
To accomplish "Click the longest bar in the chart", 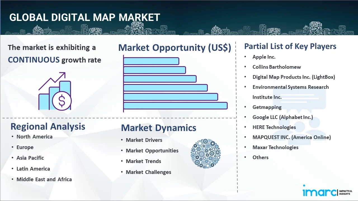I will (175, 106).
